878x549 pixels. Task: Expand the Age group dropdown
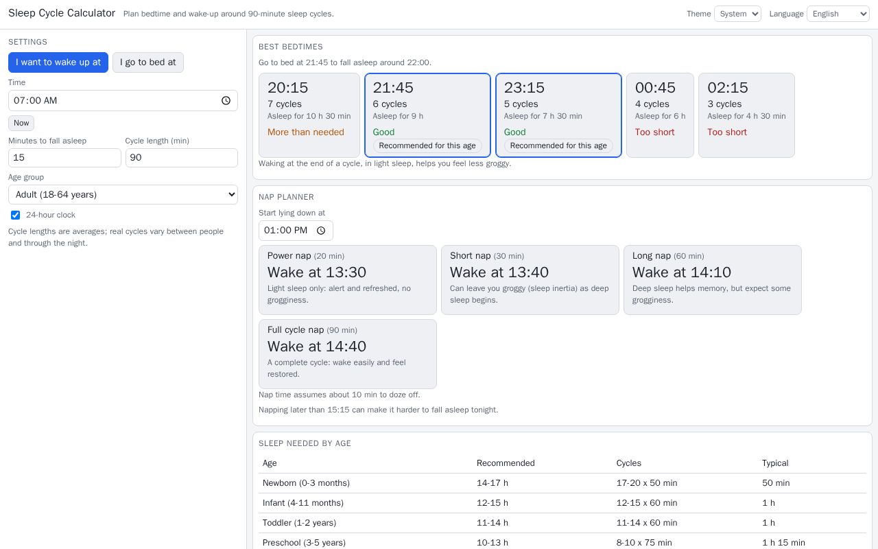tap(123, 194)
